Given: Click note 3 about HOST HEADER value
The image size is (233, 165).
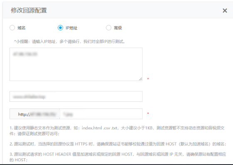Looking at the screenshot, I should [118, 157].
